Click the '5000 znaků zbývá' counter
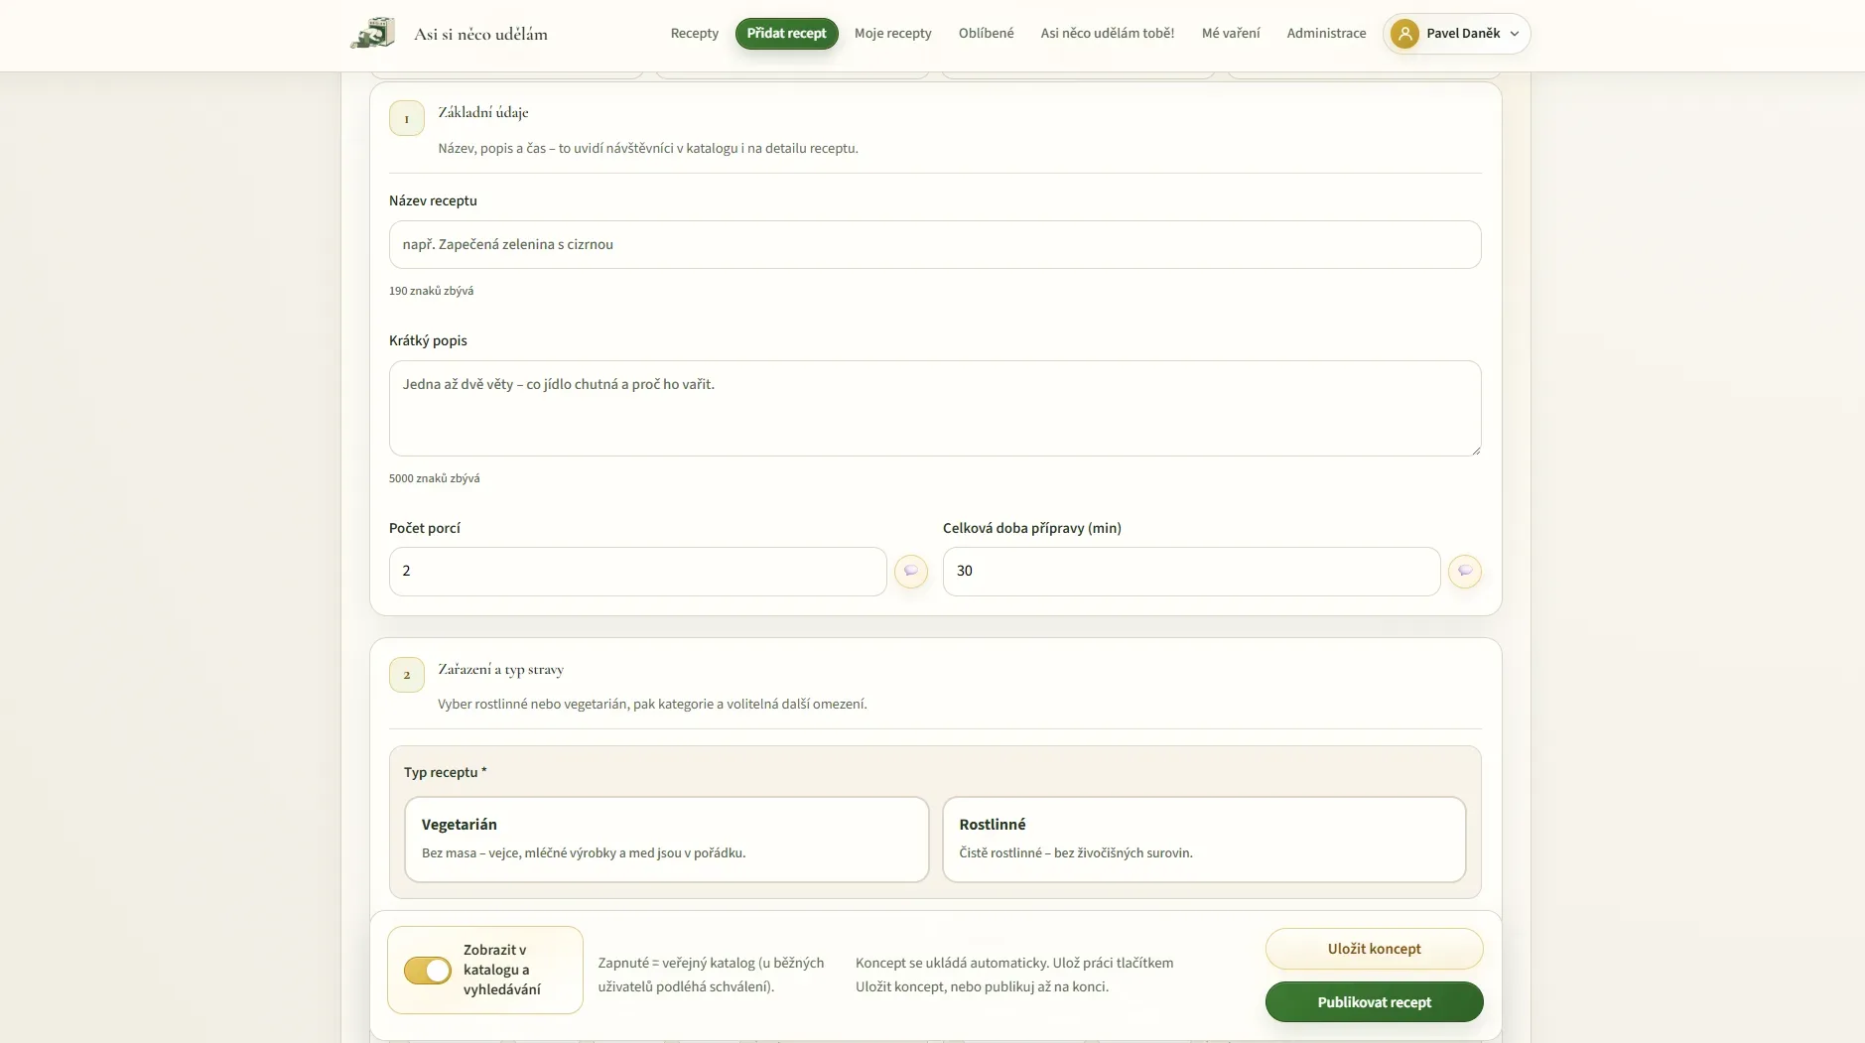 [435, 478]
